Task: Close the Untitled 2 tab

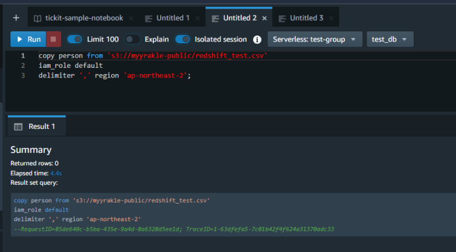Action: coord(264,18)
